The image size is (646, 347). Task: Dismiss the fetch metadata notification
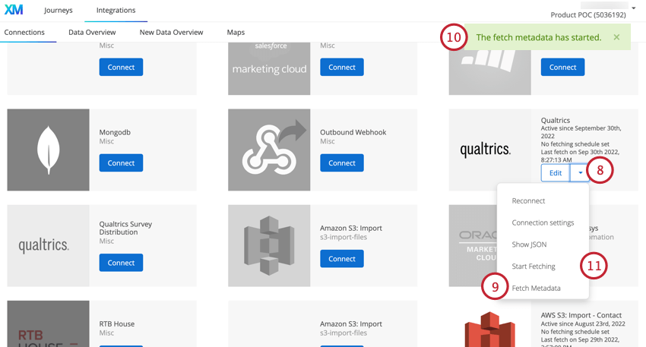(616, 37)
